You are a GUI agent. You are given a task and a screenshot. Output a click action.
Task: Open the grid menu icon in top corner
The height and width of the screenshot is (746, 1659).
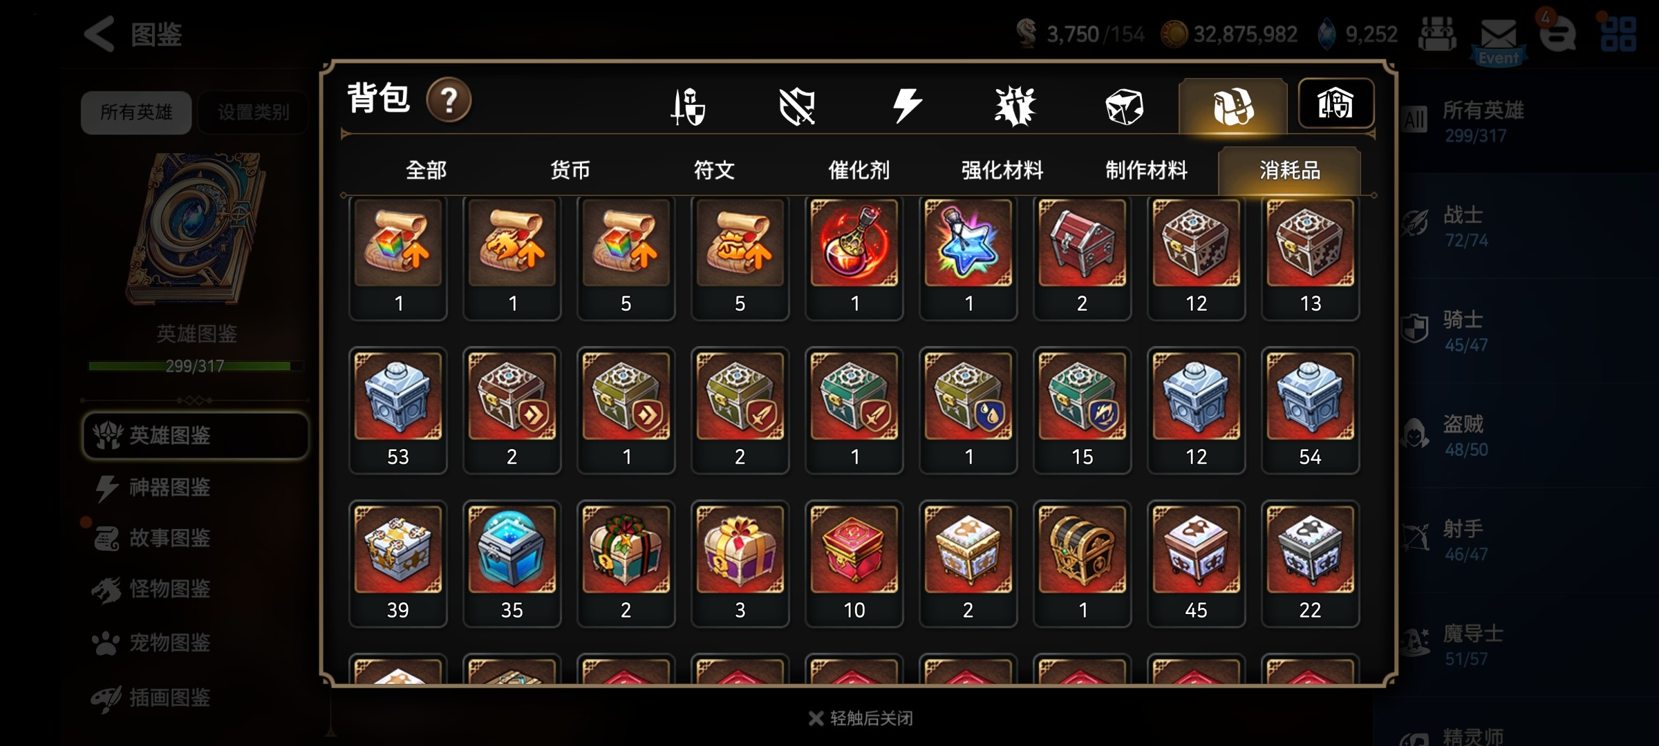(x=1618, y=34)
